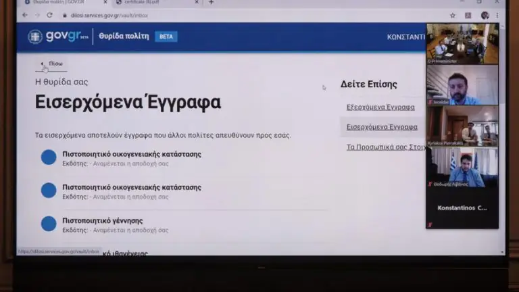Select the Konstantinos C... participant tile
This screenshot has width=519, height=292.
[x=462, y=208]
